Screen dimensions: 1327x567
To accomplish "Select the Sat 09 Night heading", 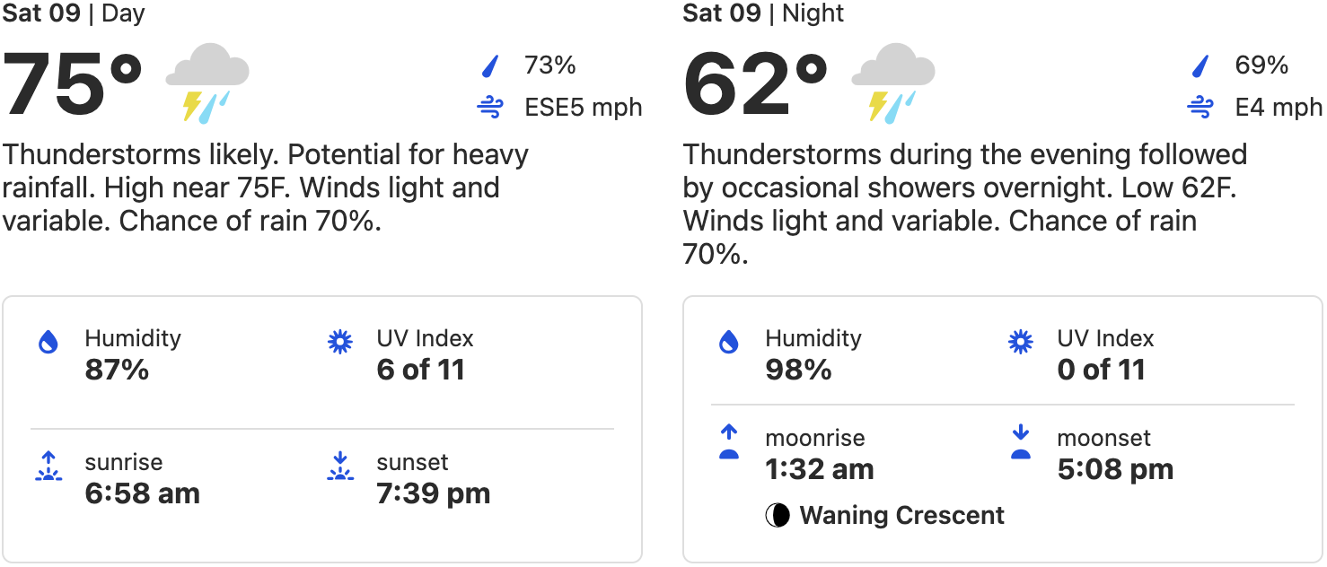I will (763, 13).
